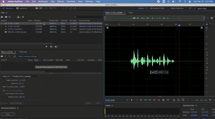Screen dimensions: 215x119
Task: Switch to Match Loudness tab
Action: click(x=7, y=52)
